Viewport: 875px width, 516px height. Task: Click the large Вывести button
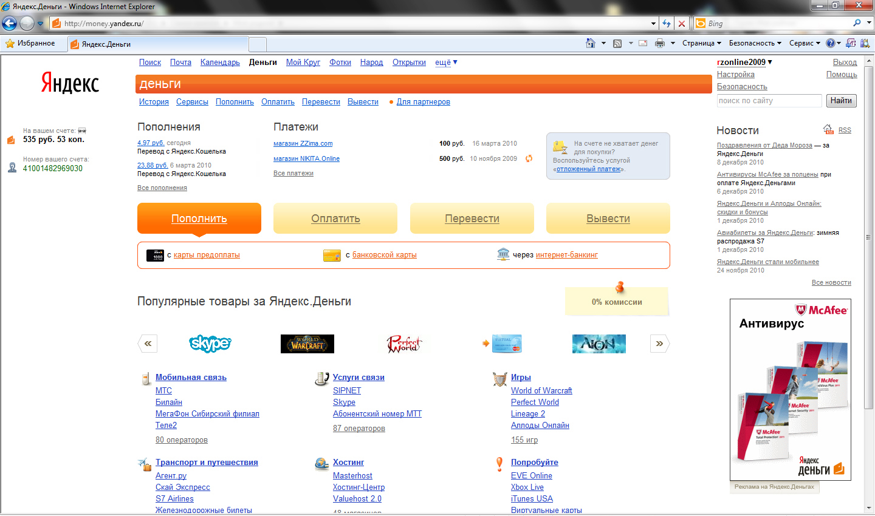pyautogui.click(x=608, y=219)
